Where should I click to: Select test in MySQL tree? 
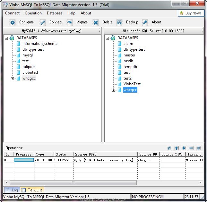(x=25, y=61)
